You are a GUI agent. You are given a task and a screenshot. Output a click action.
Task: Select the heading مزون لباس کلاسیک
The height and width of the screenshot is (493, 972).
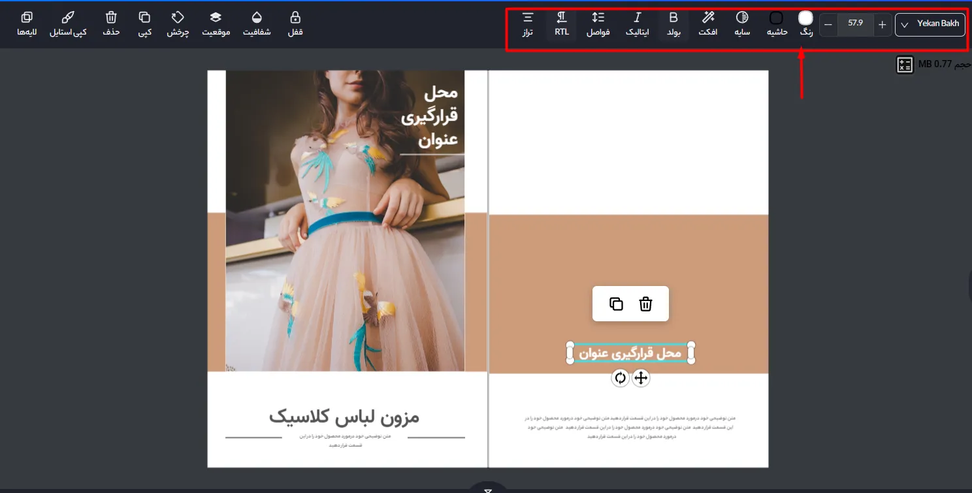click(x=344, y=417)
